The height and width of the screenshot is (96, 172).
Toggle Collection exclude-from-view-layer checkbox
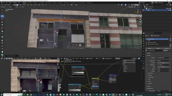[167, 8]
